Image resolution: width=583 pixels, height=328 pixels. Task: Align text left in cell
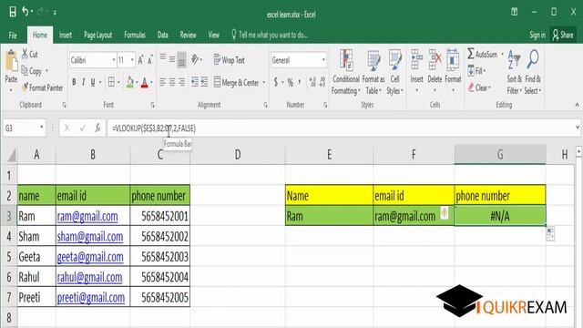[x=163, y=82]
